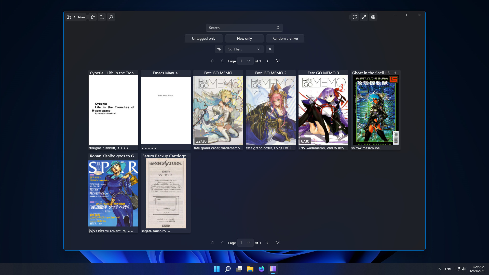Click the LRReader app taskbar icon

click(273, 269)
